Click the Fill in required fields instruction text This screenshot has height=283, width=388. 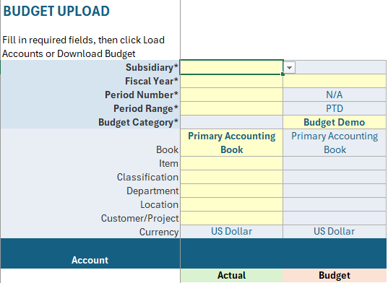83,47
